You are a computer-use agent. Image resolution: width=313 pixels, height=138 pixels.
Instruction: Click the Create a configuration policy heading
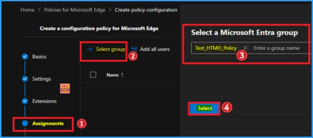point(99,28)
